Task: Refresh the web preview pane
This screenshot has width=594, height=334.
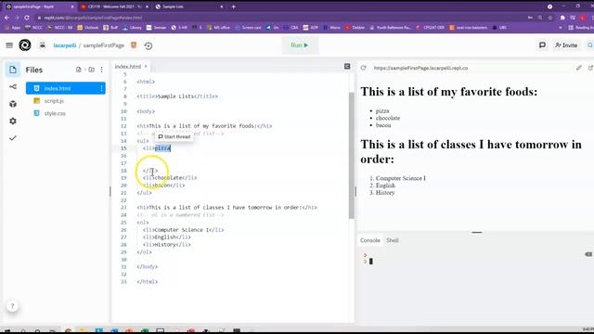Action: tap(364, 68)
